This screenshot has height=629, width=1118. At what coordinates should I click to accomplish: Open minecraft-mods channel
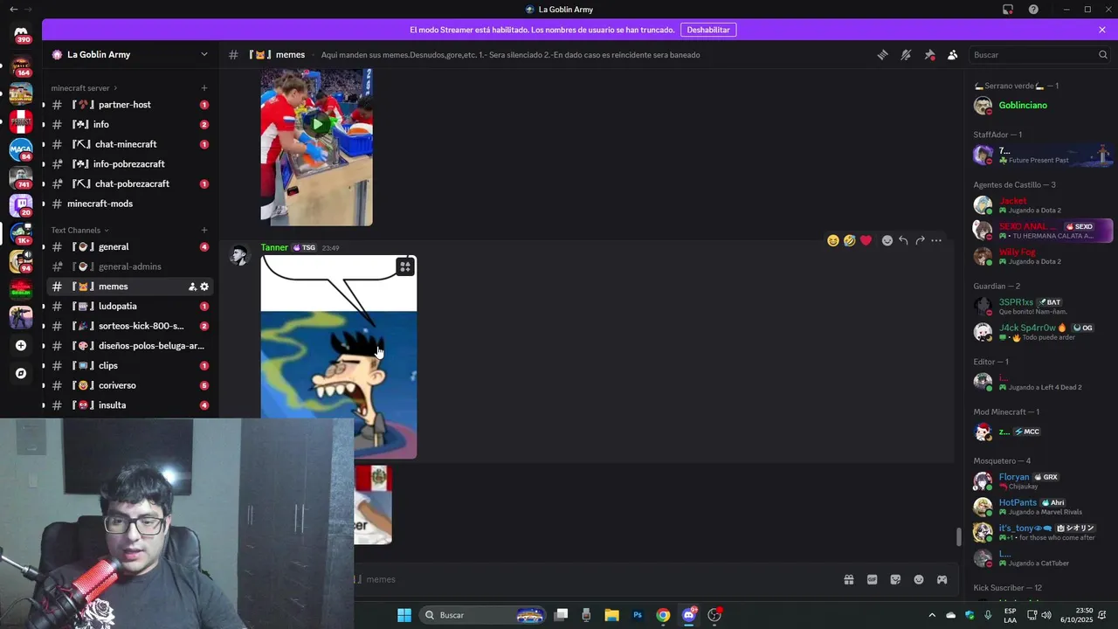pyautogui.click(x=129, y=204)
